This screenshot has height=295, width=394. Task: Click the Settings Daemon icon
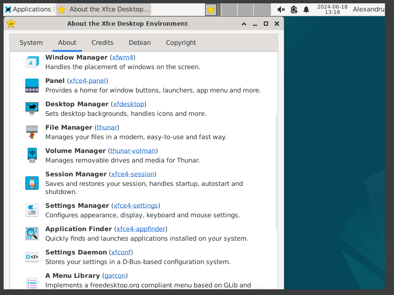31,257
